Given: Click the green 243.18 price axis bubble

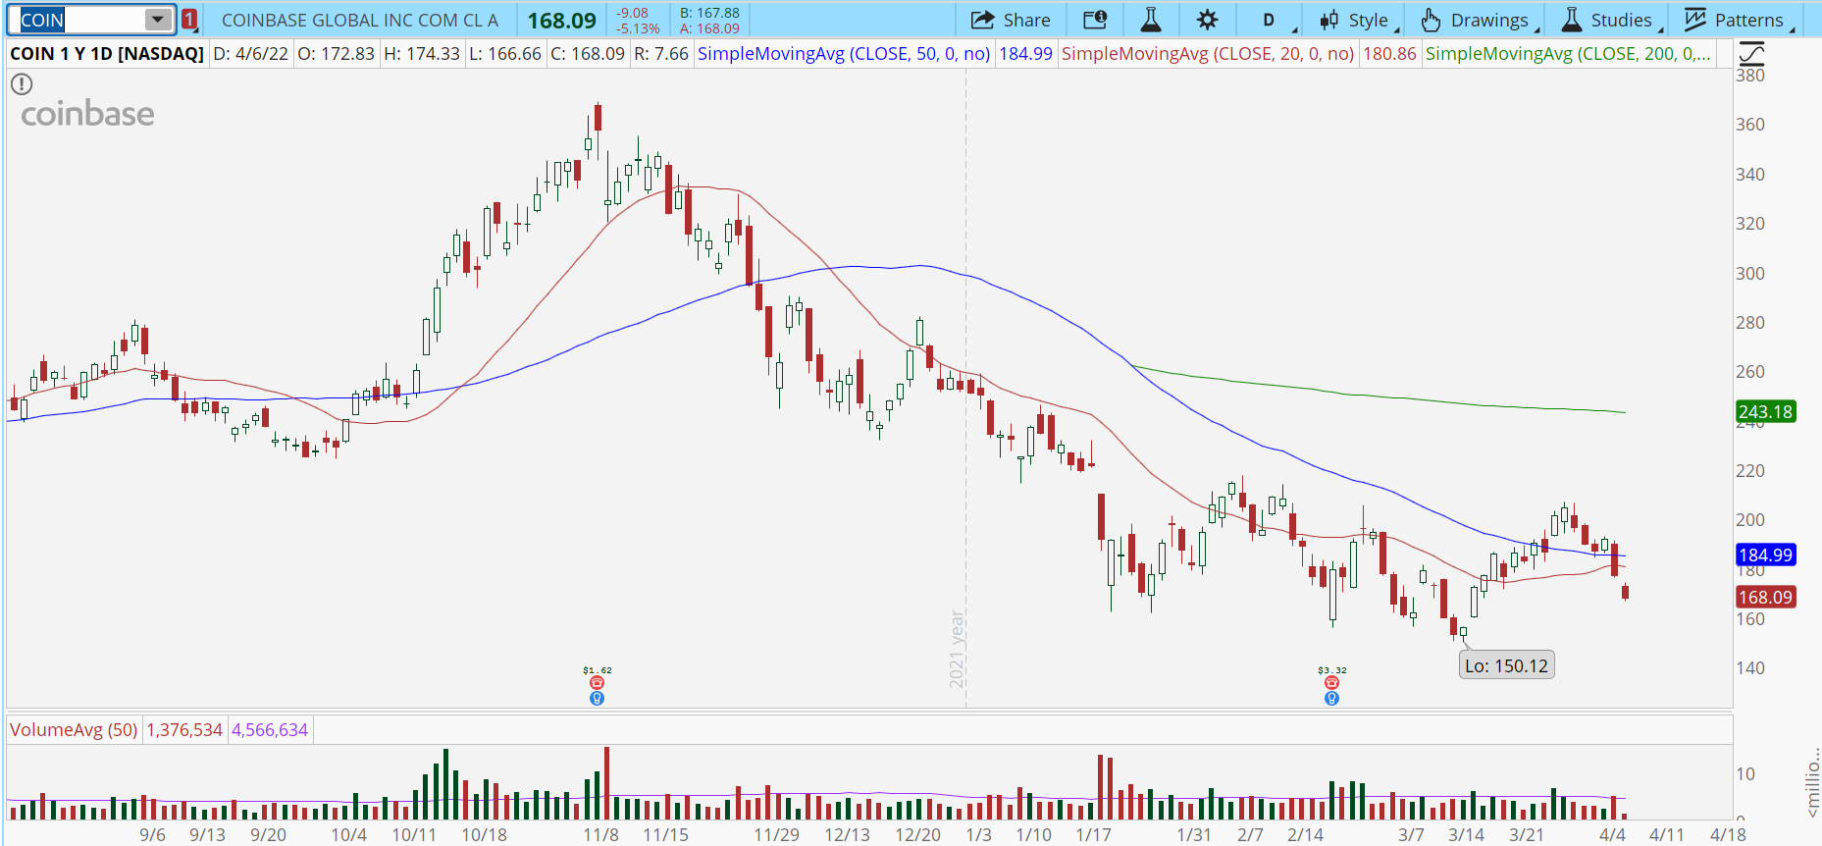Looking at the screenshot, I should (x=1766, y=412).
